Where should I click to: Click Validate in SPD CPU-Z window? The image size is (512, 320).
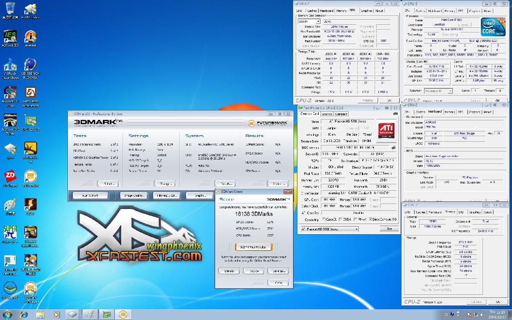(x=367, y=100)
